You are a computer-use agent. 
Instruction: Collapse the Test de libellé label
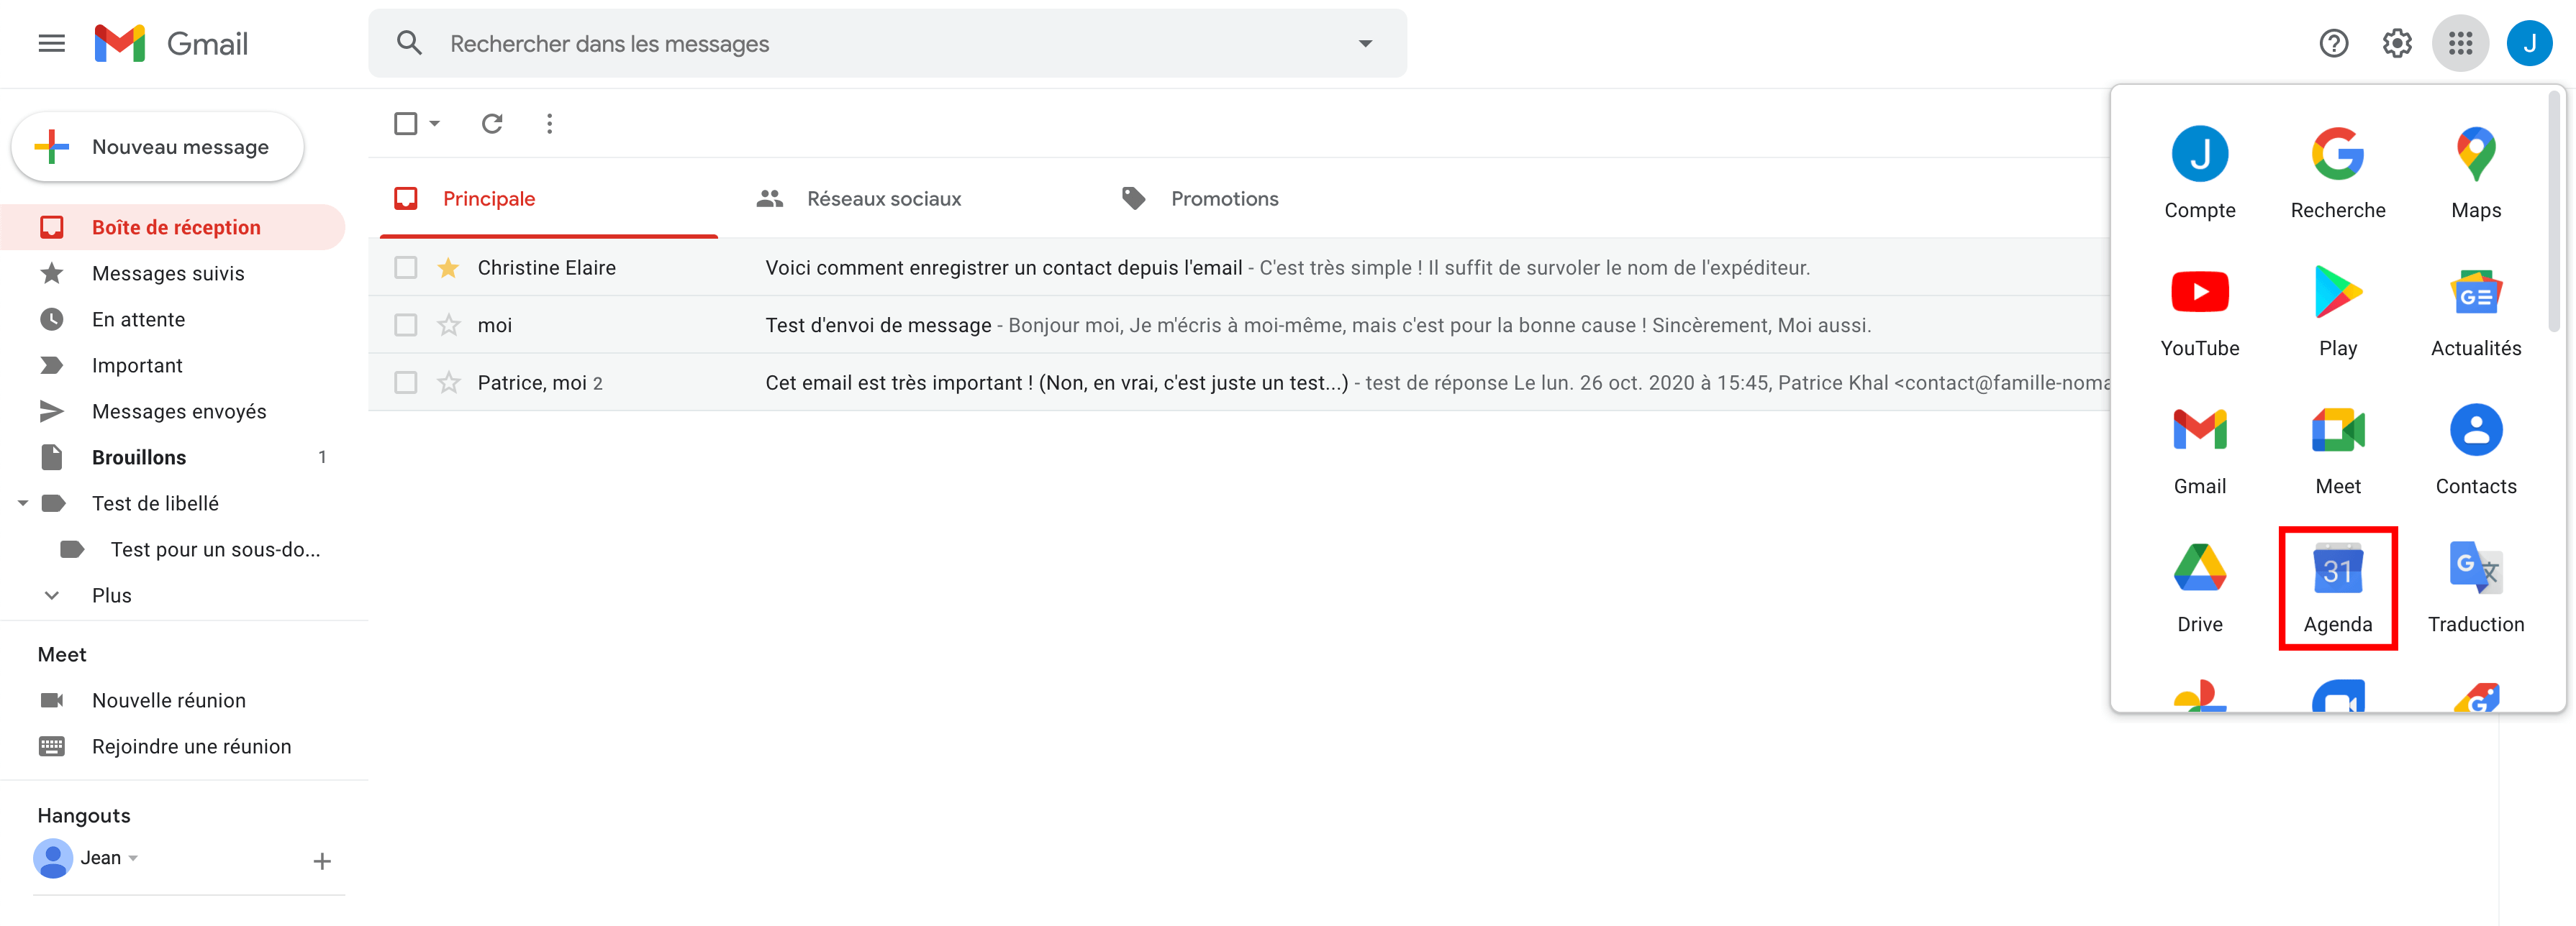(x=23, y=503)
